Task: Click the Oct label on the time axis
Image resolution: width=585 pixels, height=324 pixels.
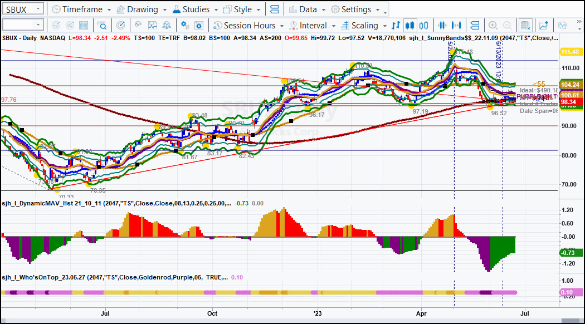Action: [212, 313]
